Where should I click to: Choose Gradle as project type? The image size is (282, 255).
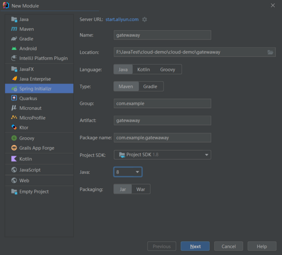point(150,87)
